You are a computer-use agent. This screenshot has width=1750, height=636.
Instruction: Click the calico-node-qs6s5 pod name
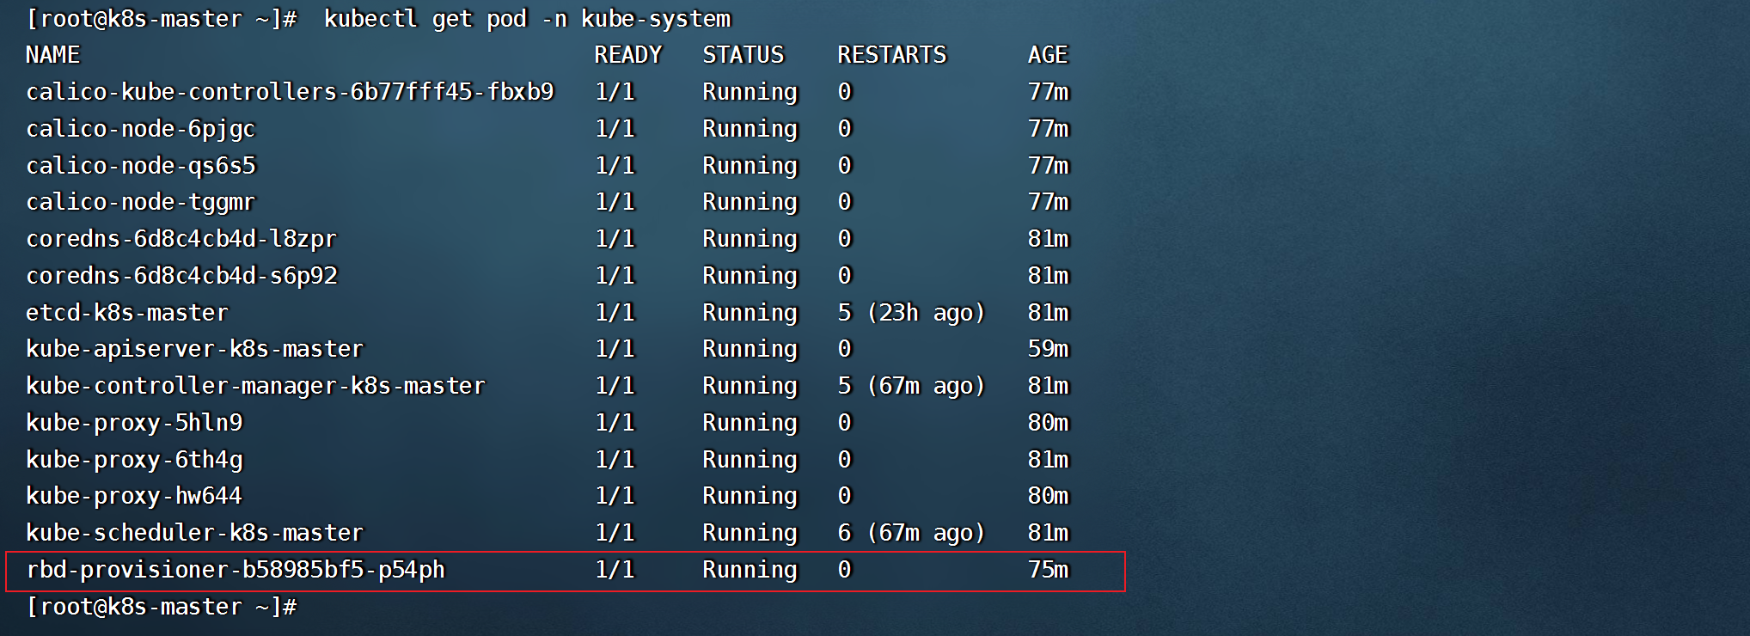click(140, 166)
